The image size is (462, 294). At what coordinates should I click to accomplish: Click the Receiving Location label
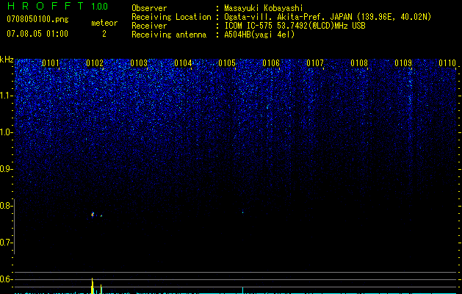171,17
